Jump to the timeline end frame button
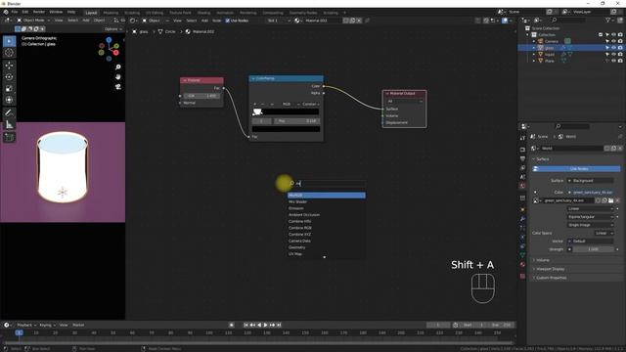The width and height of the screenshot is (626, 352). [279, 325]
